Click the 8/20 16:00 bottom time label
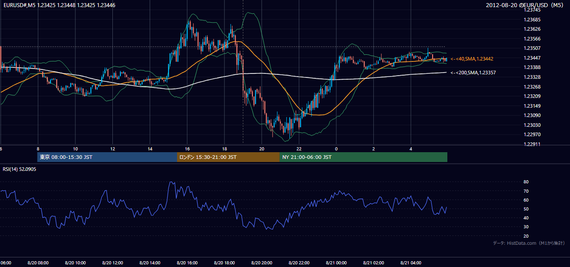The image size is (570, 267). click(187, 263)
